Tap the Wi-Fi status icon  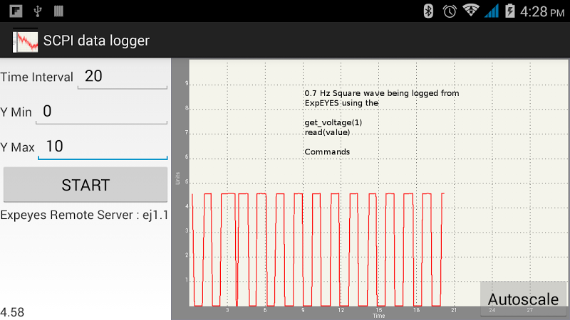coord(471,11)
